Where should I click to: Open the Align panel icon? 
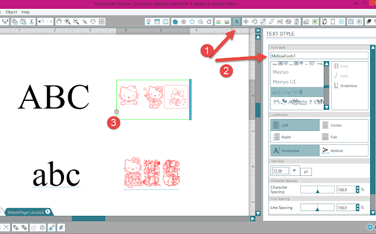(280, 22)
